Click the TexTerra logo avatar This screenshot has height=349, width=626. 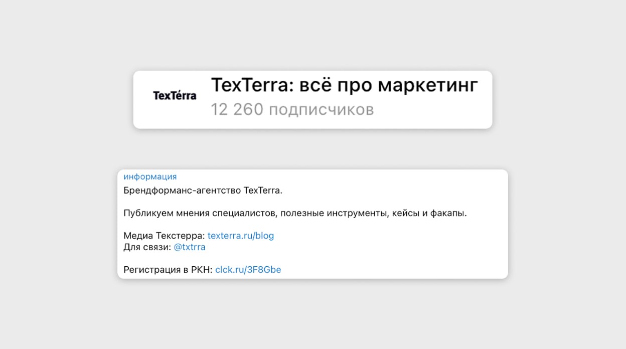pos(175,95)
